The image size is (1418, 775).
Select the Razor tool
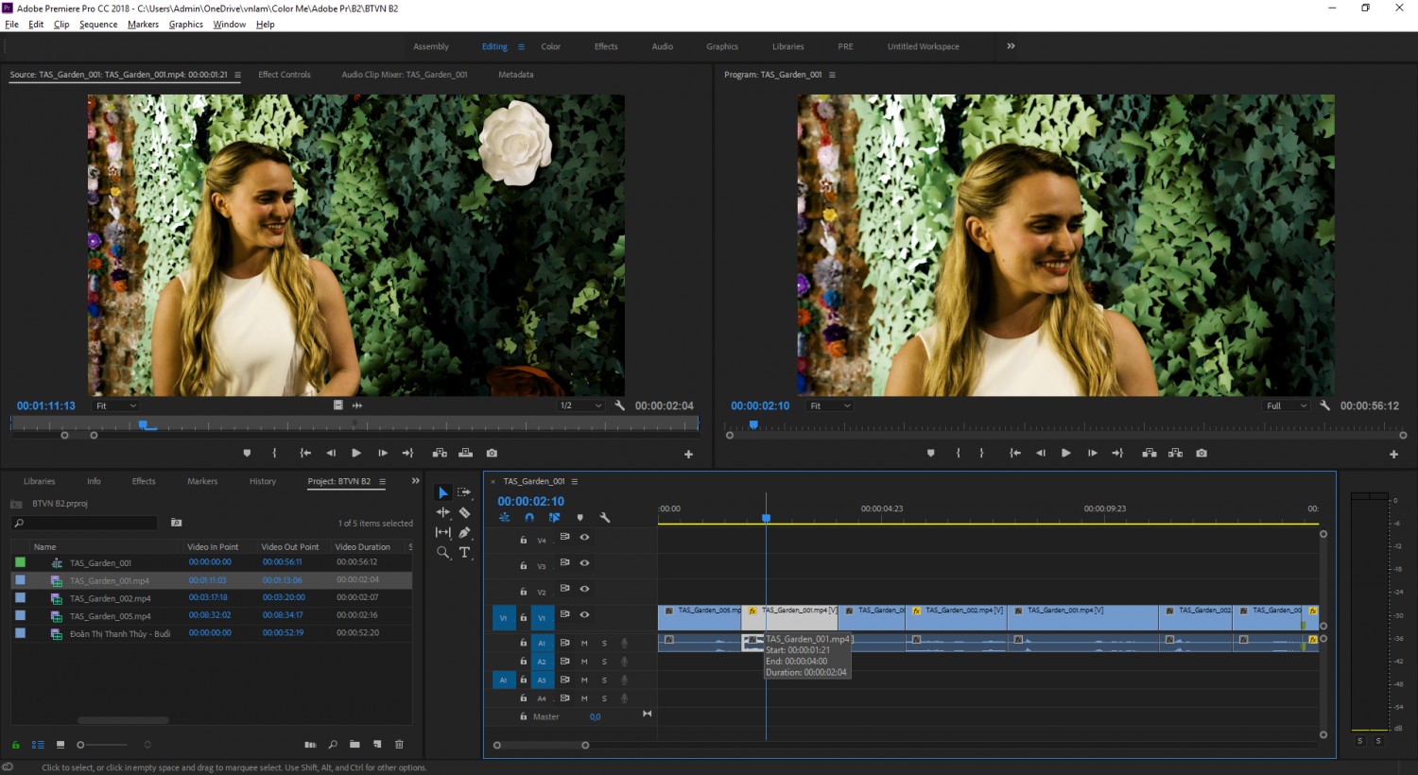464,512
